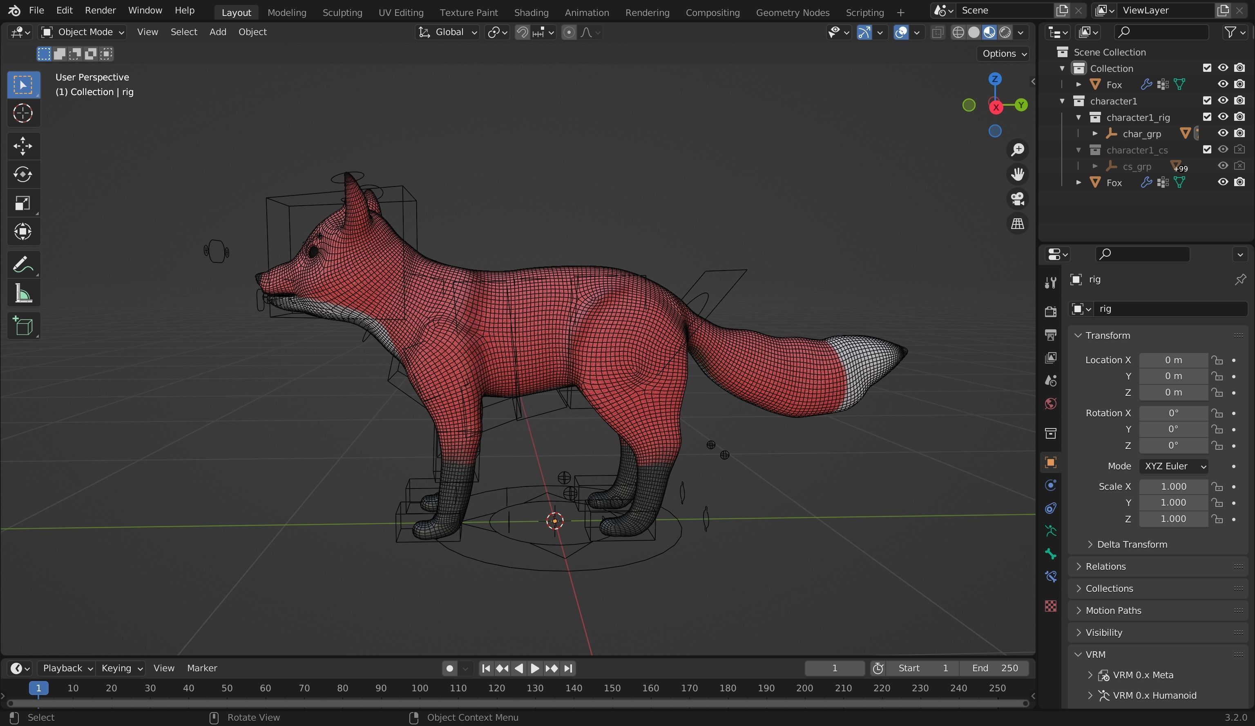Jump to the timeline end frame
Image resolution: width=1255 pixels, height=726 pixels.
(x=568, y=668)
